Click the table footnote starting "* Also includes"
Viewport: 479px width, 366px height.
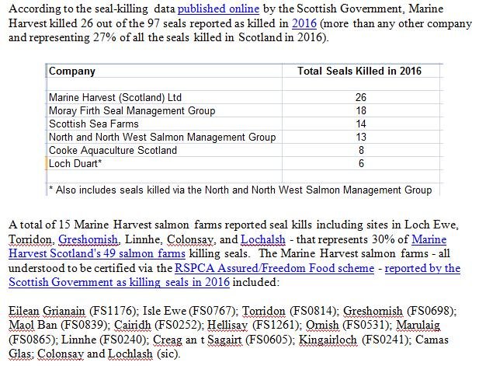coord(239,190)
